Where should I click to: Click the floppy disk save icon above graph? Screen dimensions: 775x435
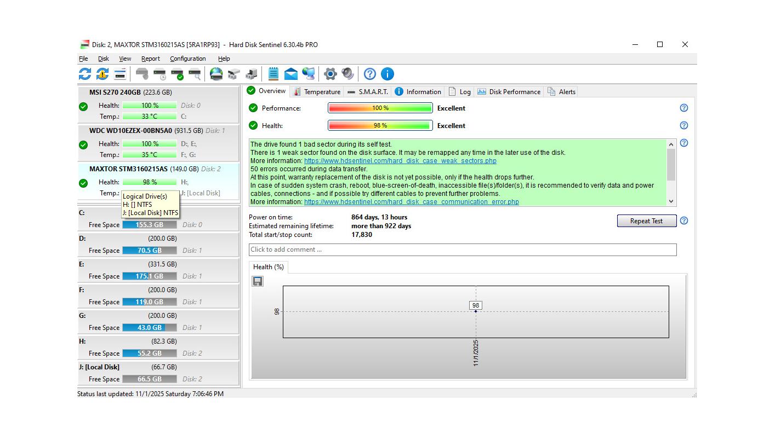(258, 281)
